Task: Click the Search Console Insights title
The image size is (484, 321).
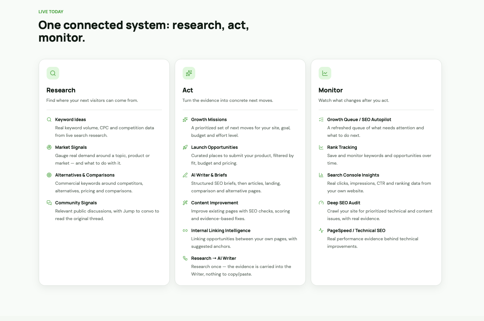Action: (353, 175)
